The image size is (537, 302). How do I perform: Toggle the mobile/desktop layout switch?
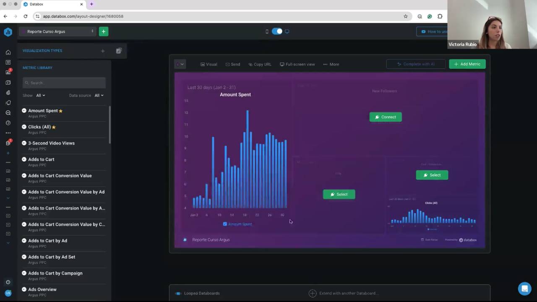pos(277,31)
